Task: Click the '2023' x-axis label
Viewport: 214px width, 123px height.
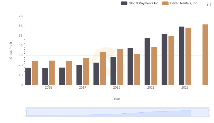Action: click(x=185, y=88)
